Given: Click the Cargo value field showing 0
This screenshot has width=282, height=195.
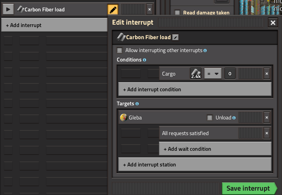Looking at the screenshot, I should [x=230, y=74].
